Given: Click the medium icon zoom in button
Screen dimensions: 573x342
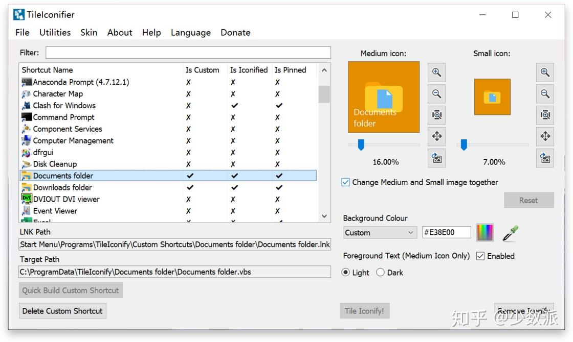Looking at the screenshot, I should (436, 72).
